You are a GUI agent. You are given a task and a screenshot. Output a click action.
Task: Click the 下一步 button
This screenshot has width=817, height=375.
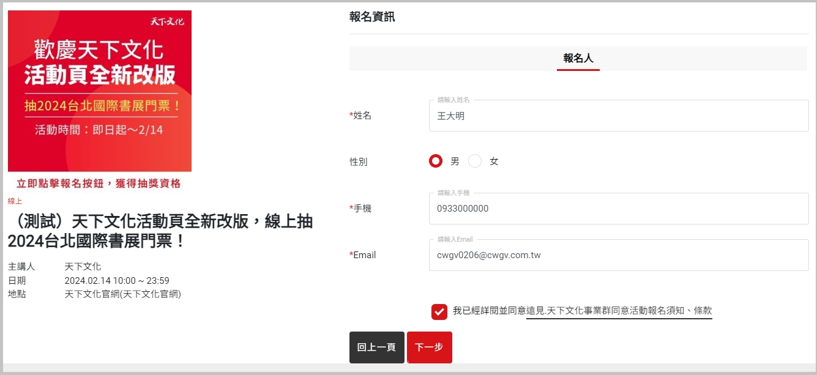(x=429, y=347)
